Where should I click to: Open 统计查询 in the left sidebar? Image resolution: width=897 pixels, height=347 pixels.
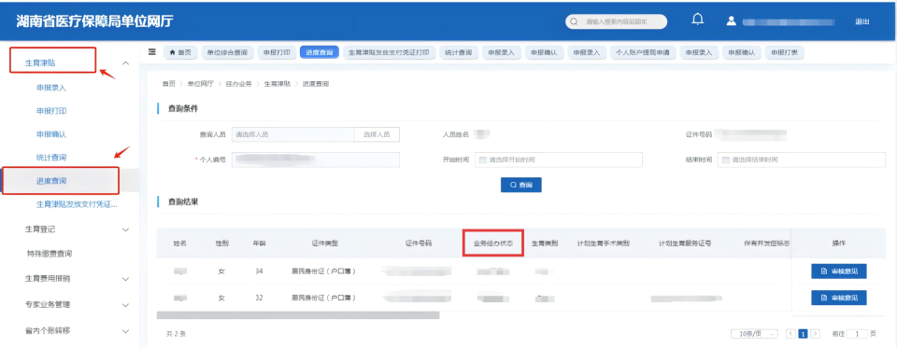point(51,157)
